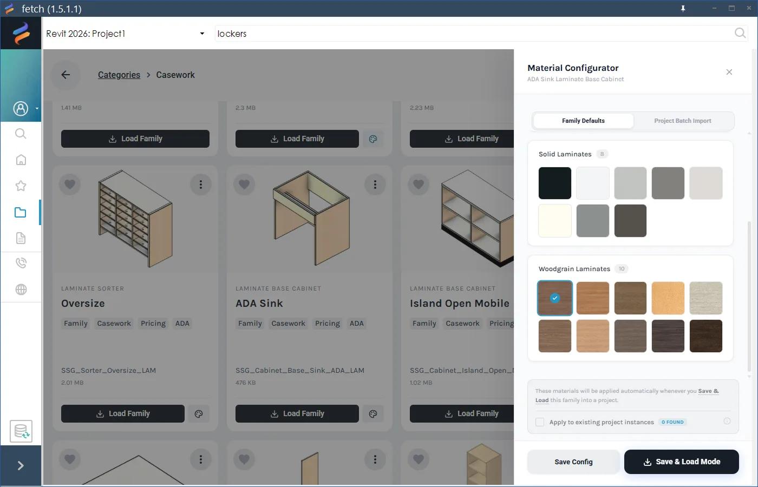Open material palette for ADA Sink
758x487 pixels.
[373, 414]
